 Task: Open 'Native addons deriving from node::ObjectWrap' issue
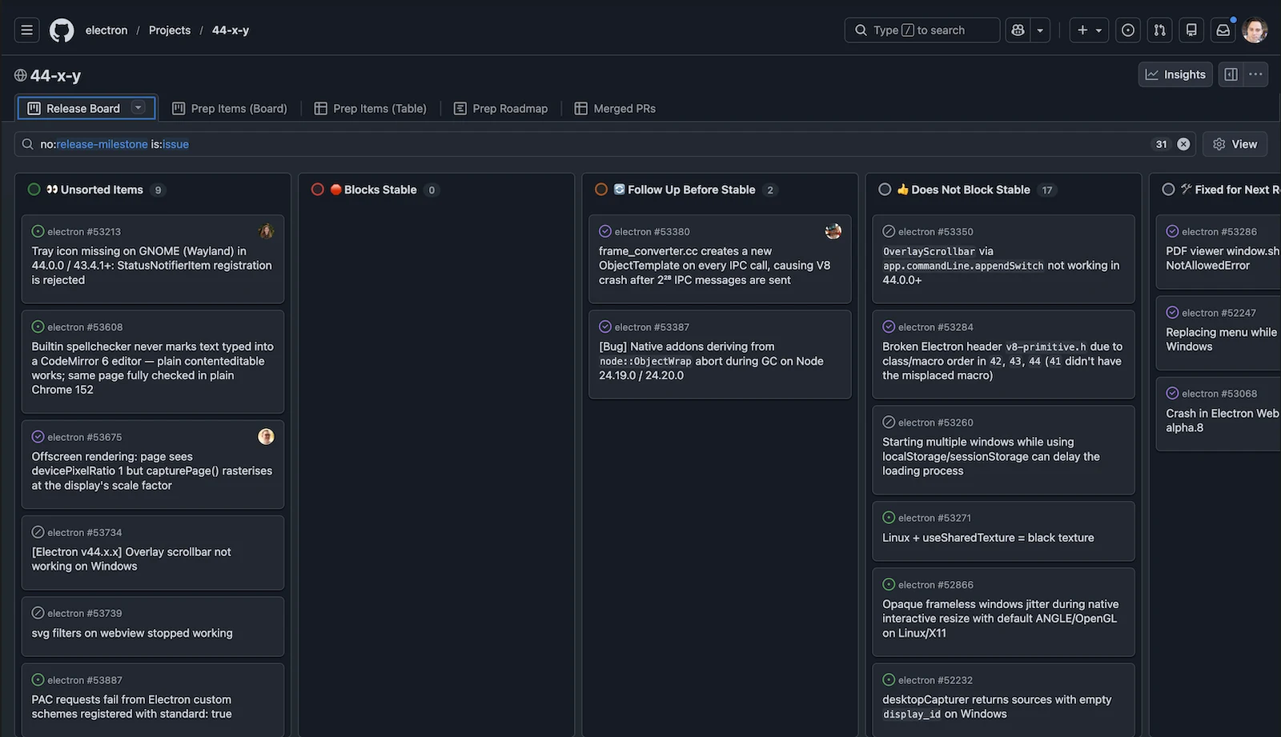[711, 361]
